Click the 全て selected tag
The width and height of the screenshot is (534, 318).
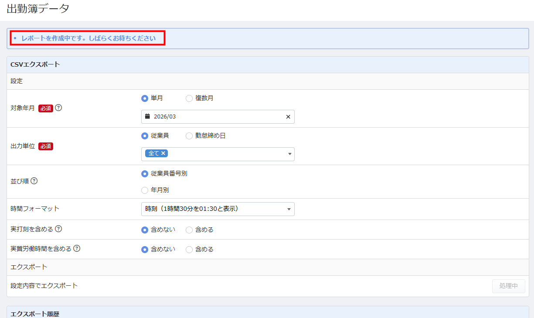coord(156,153)
